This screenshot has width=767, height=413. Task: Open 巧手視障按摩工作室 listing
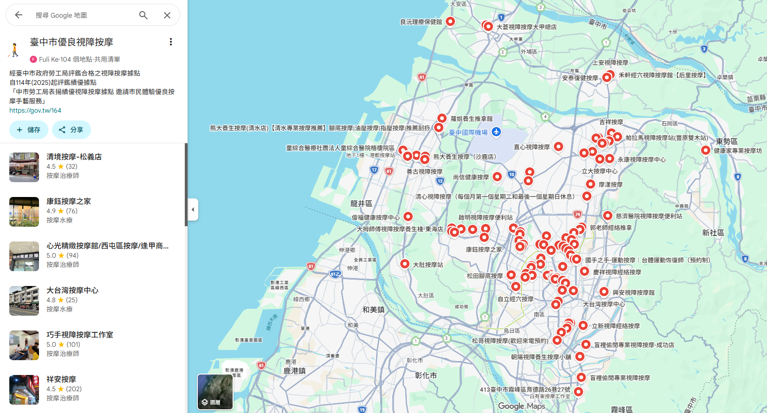pos(80,335)
